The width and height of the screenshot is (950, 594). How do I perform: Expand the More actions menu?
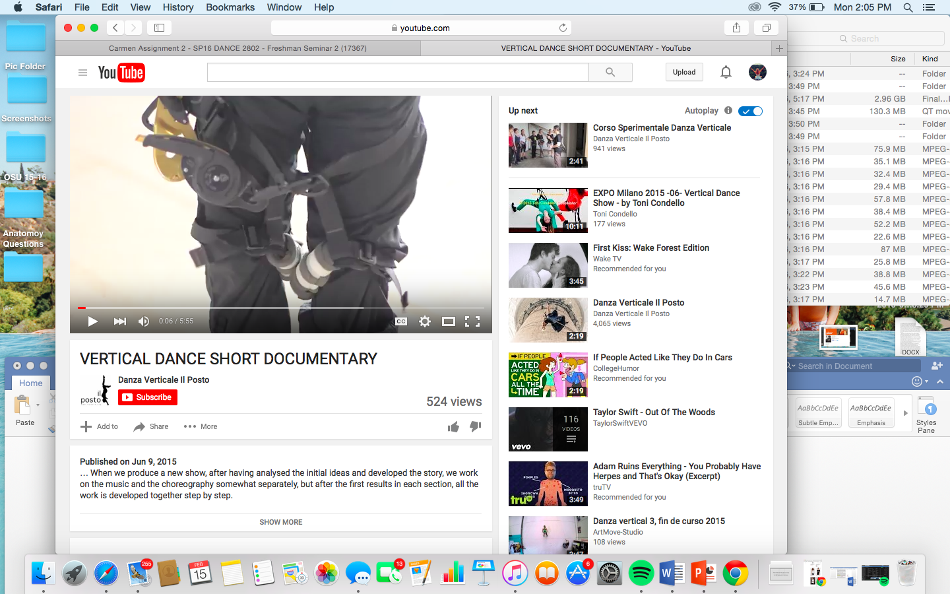click(x=201, y=426)
